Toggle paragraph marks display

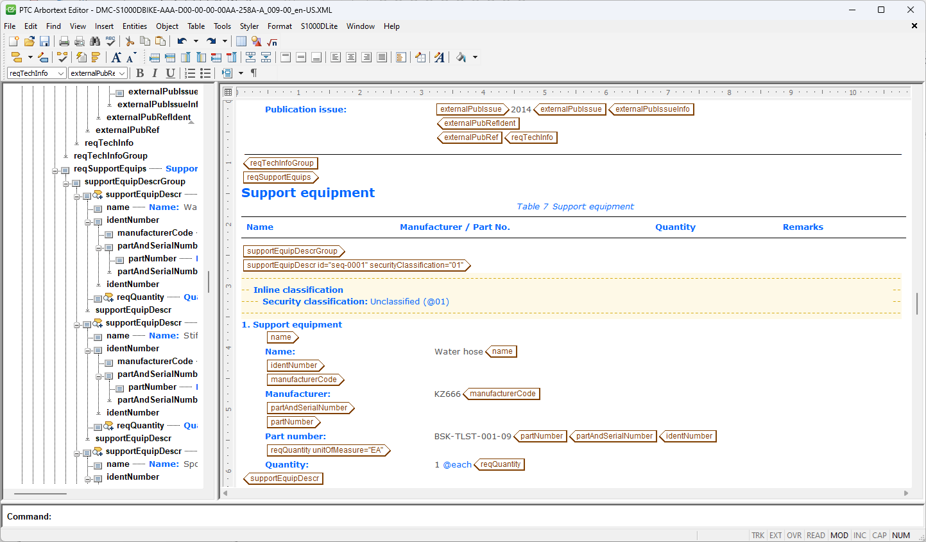pyautogui.click(x=254, y=73)
